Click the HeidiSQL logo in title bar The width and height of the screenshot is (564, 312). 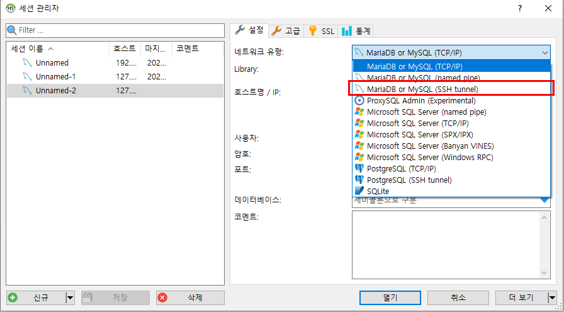11,9
